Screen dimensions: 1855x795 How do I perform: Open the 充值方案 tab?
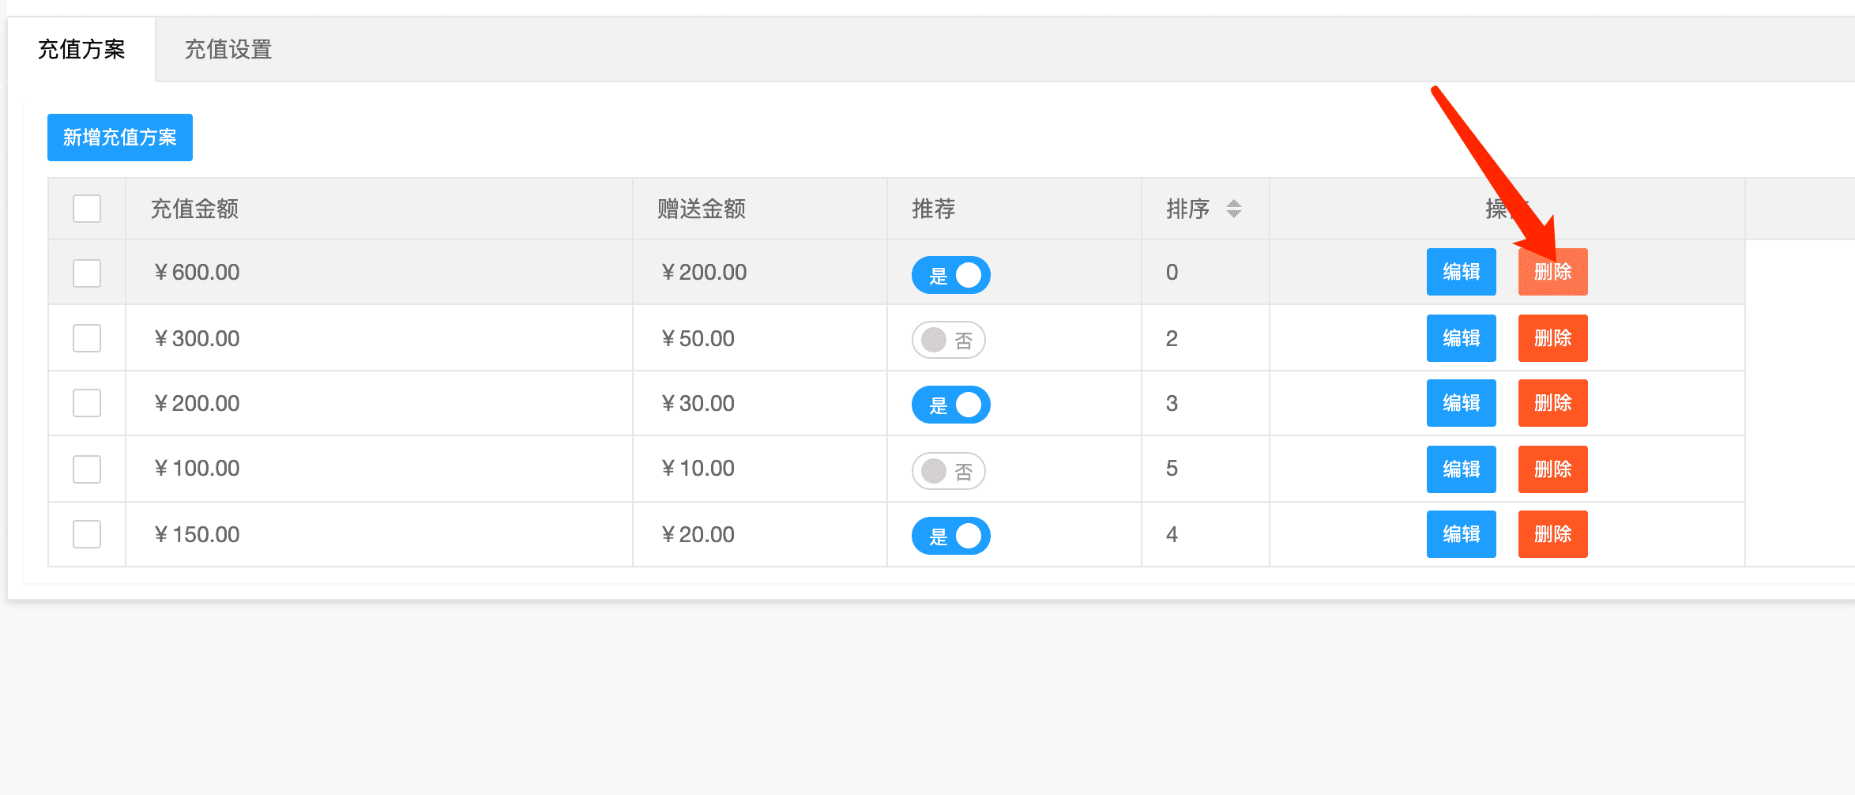[x=81, y=50]
